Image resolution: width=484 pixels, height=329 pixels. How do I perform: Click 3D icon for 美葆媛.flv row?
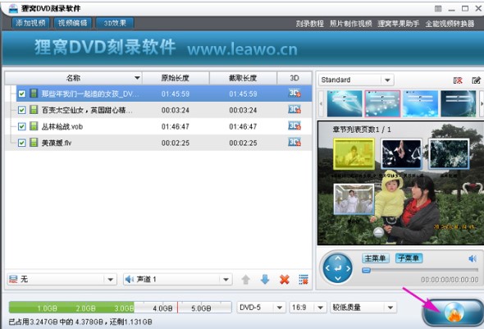click(x=295, y=142)
